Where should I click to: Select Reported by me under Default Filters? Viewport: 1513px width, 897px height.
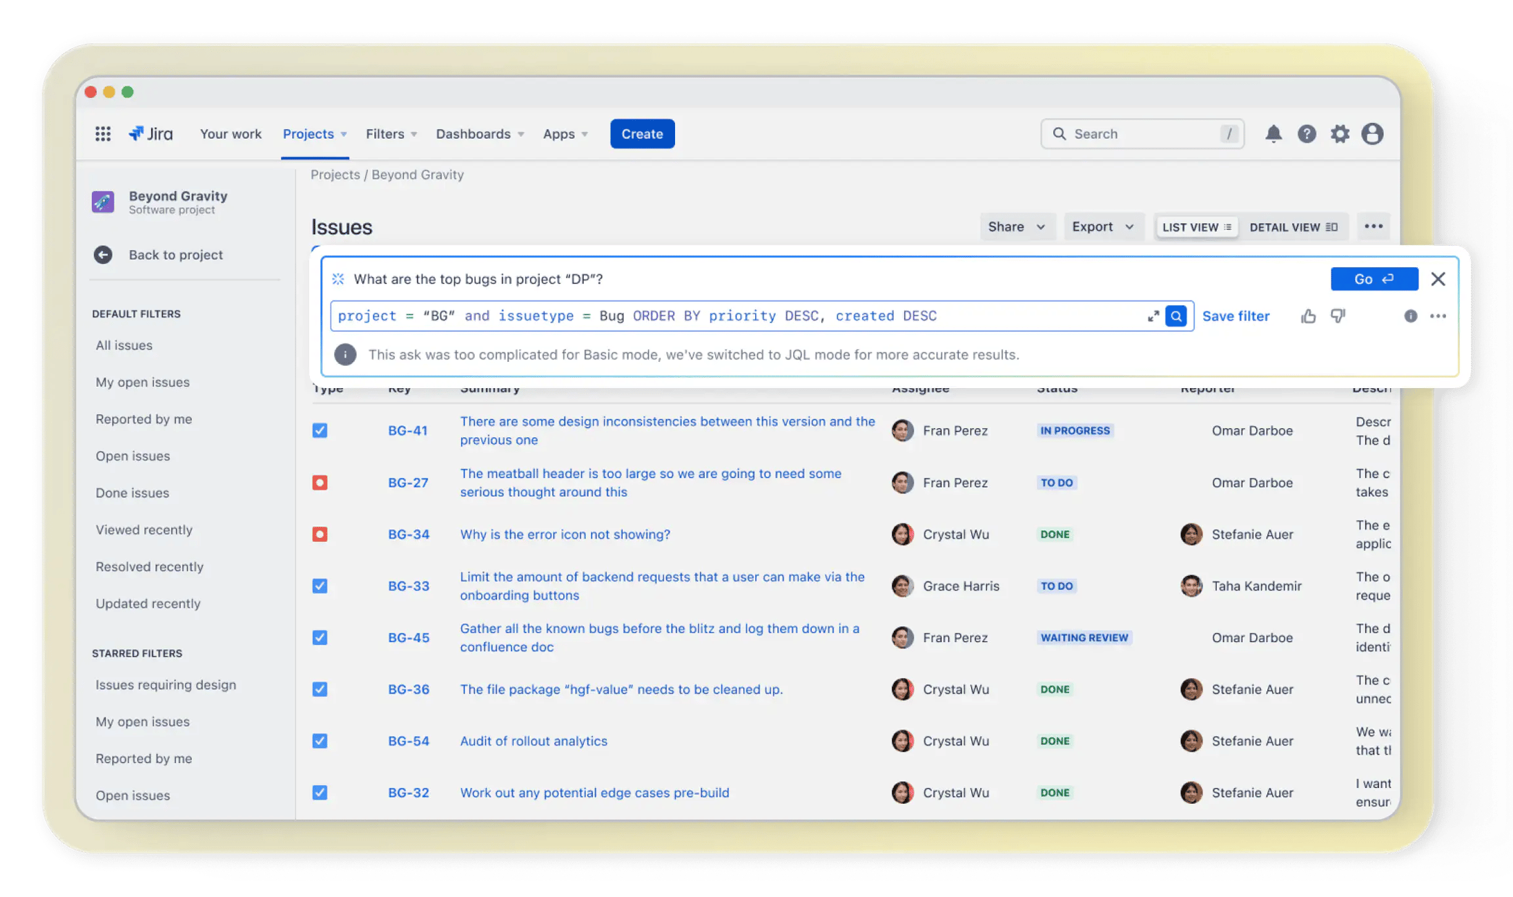[x=144, y=419]
